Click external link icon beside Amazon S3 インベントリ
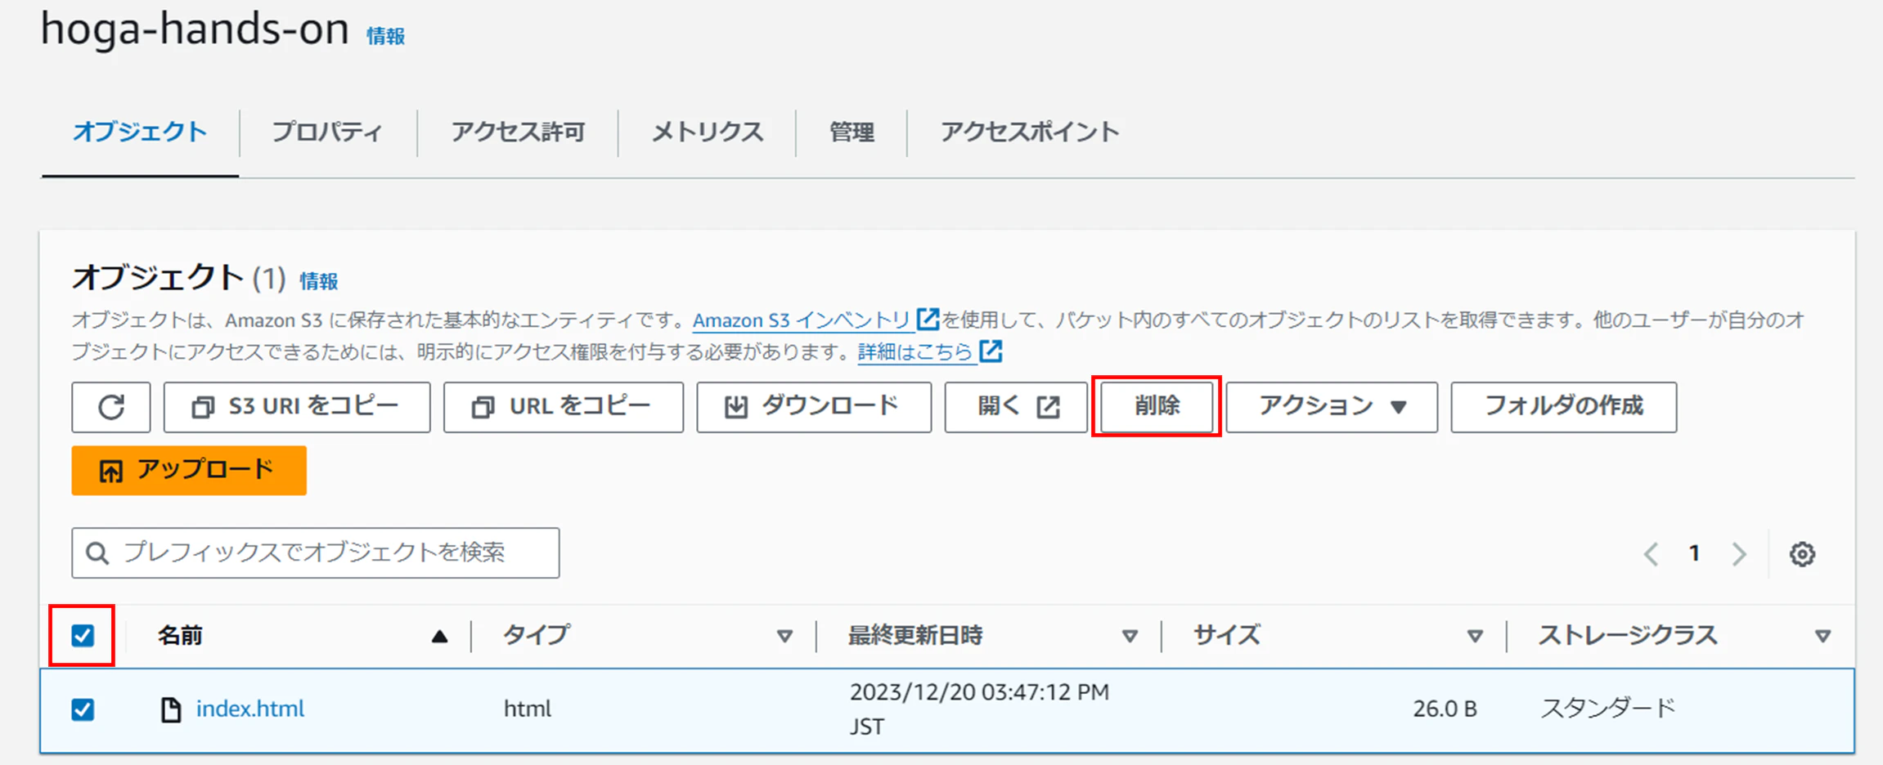This screenshot has height=765, width=1883. 928,319
